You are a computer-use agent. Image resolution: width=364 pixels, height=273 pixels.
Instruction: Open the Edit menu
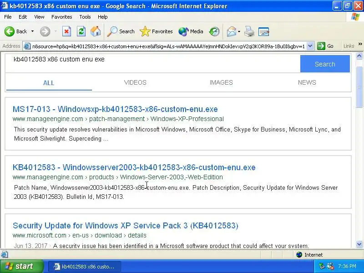(23, 17)
